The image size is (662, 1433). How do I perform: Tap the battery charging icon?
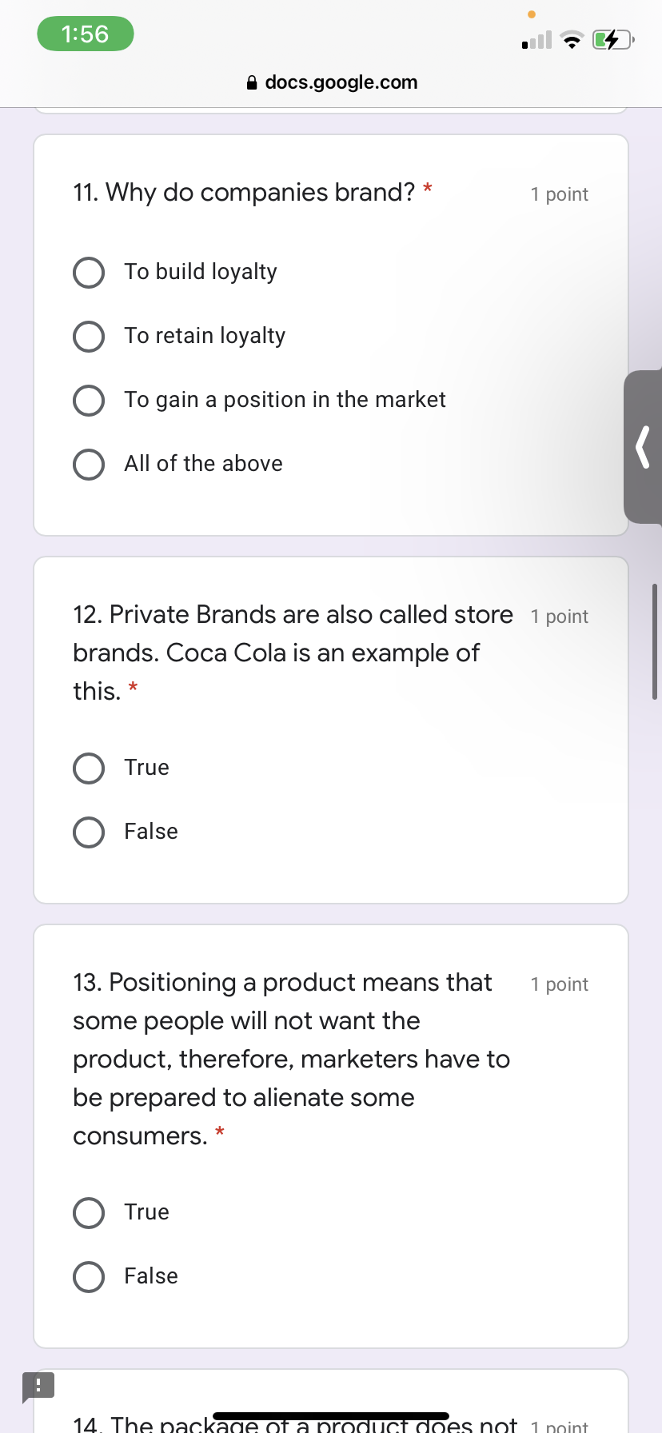pyautogui.click(x=611, y=39)
